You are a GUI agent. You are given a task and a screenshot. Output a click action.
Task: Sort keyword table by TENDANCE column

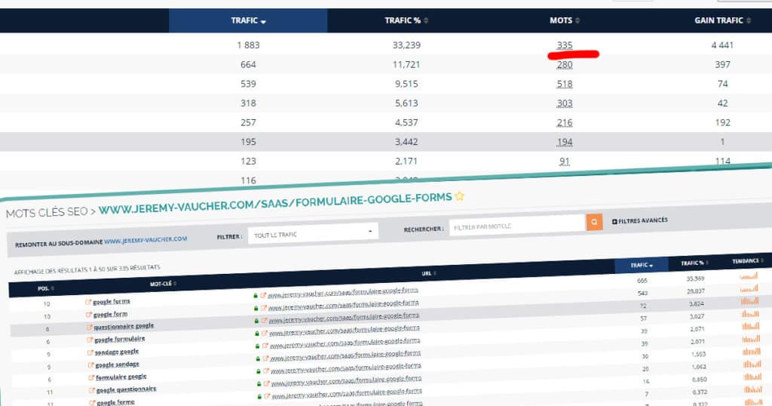tap(748, 260)
